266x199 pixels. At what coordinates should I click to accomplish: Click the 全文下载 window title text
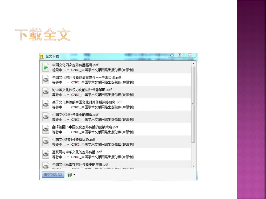[x=52, y=56]
